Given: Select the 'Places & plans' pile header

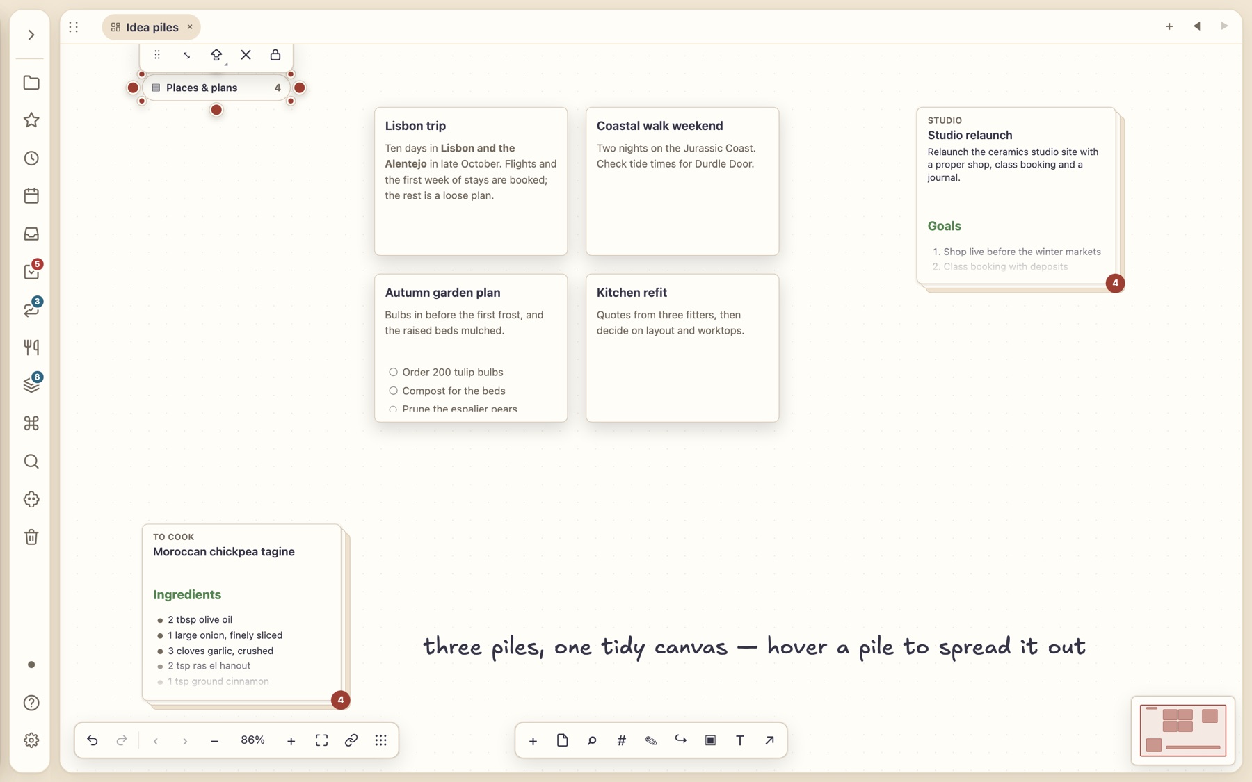Looking at the screenshot, I should click(x=216, y=88).
